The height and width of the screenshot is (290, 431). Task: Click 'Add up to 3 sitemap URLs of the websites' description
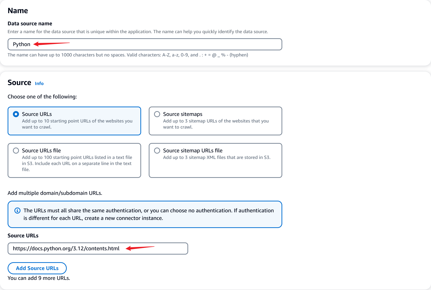point(216,124)
